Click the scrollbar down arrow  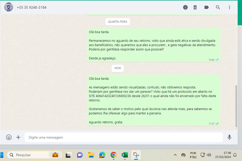[236, 128]
